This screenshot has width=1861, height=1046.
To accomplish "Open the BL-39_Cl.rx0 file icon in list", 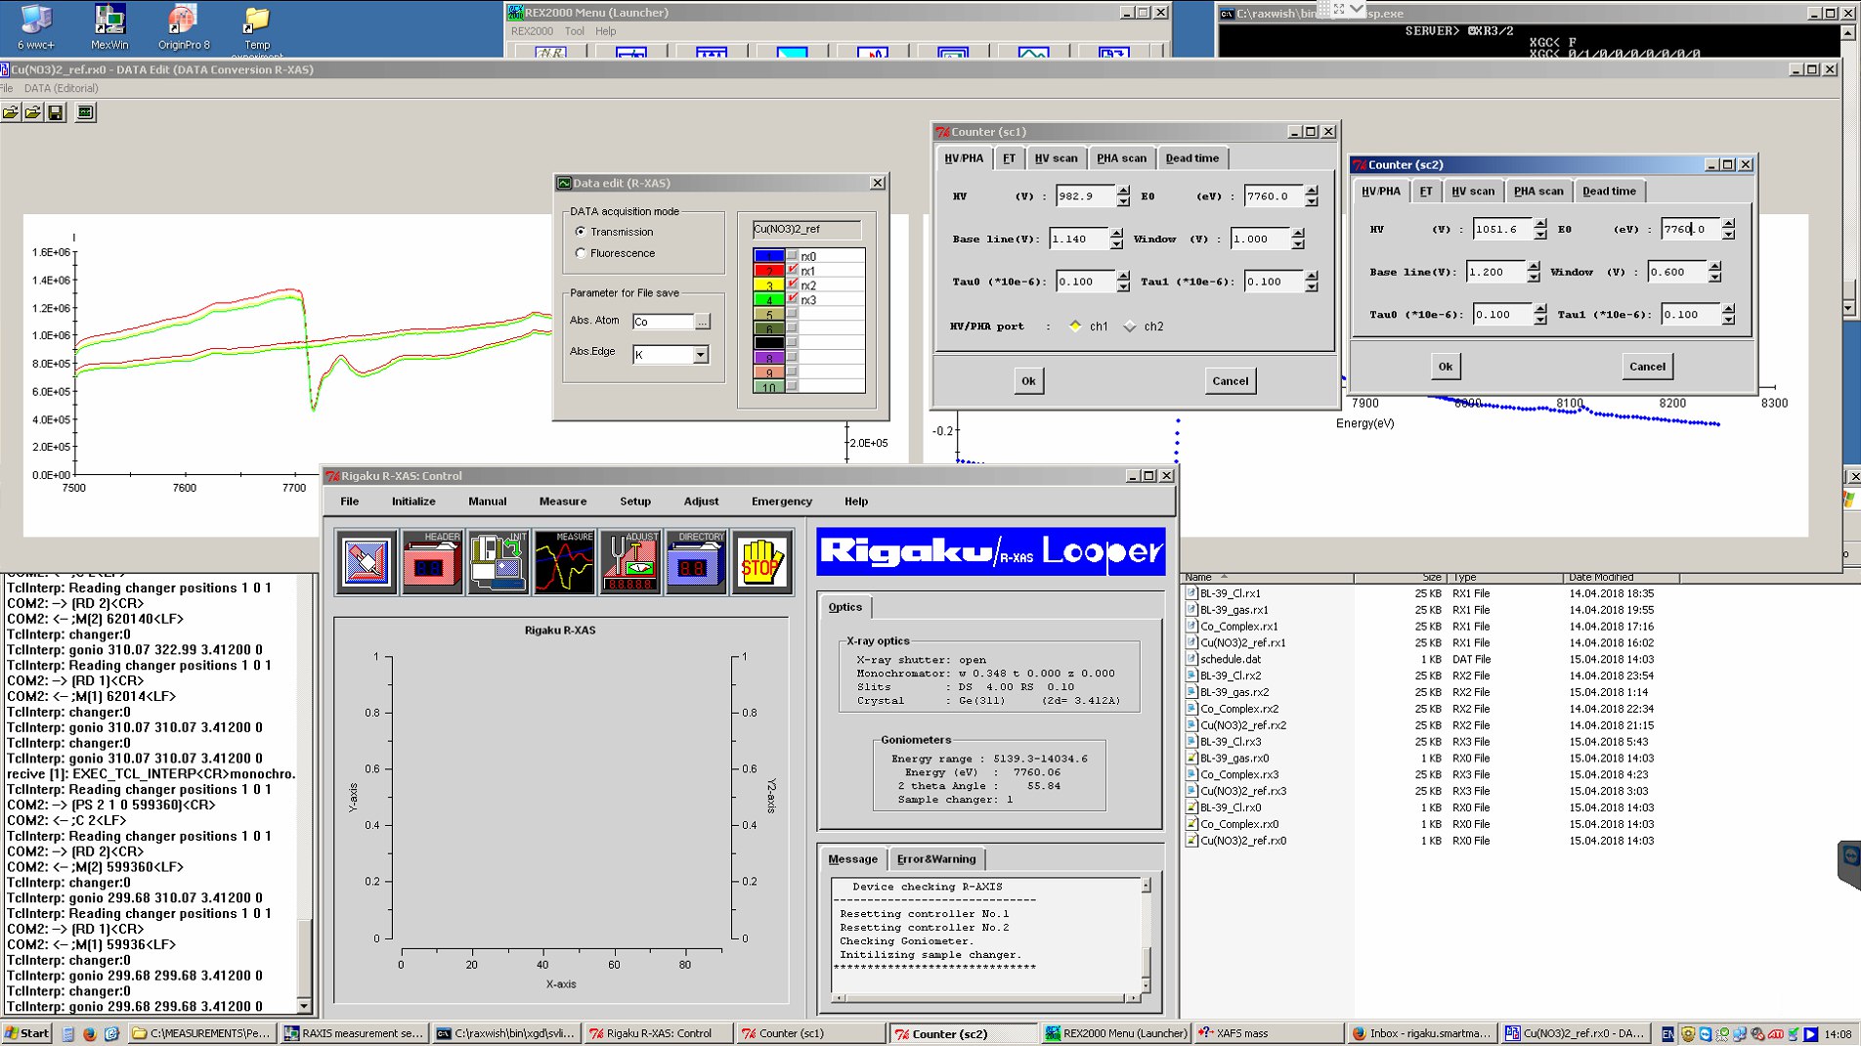I will pyautogui.click(x=1191, y=807).
